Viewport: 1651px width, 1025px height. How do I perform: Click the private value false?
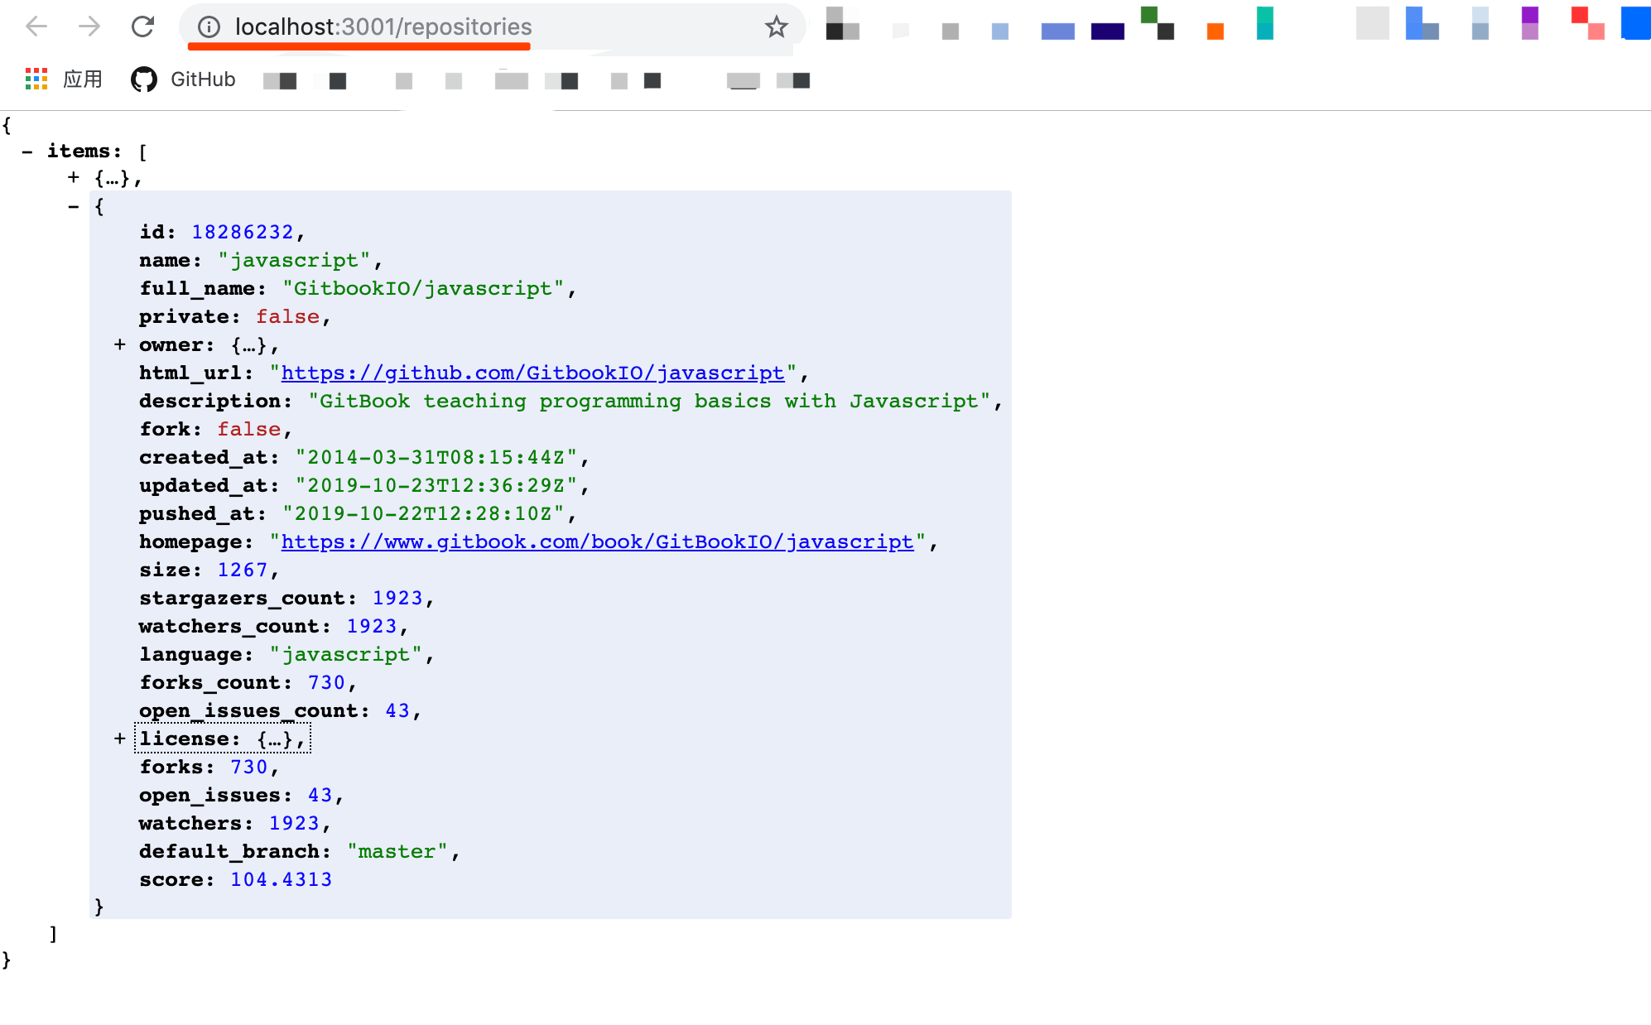coord(287,317)
